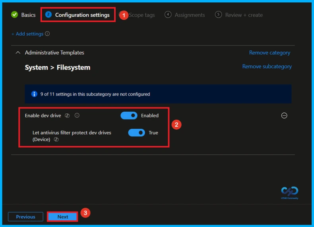Click the System > Filesystem heading
The image size is (314, 227).
click(x=58, y=68)
